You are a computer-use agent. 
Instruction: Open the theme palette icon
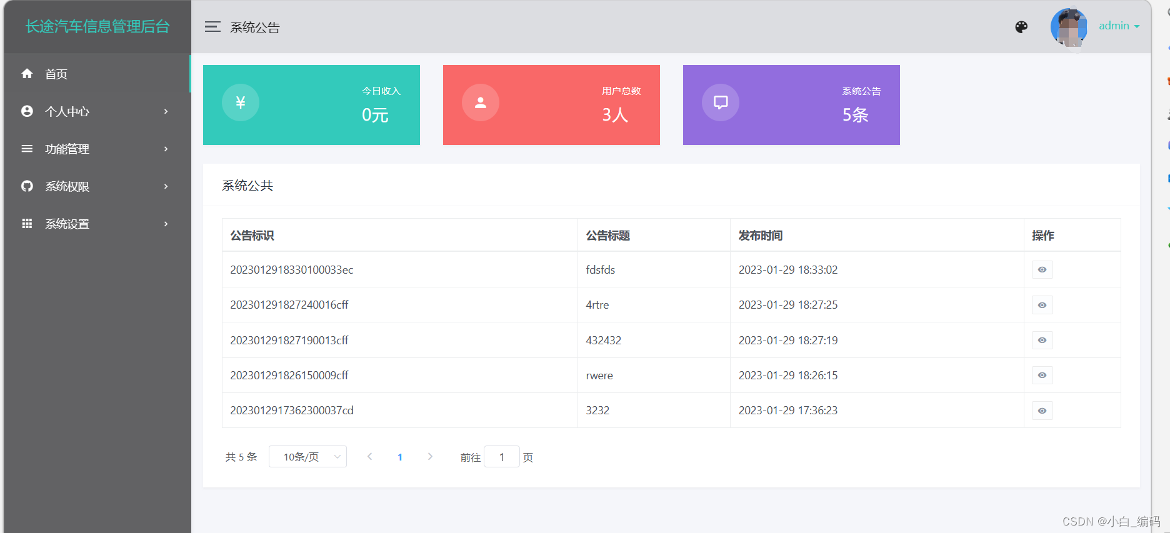(x=1021, y=27)
